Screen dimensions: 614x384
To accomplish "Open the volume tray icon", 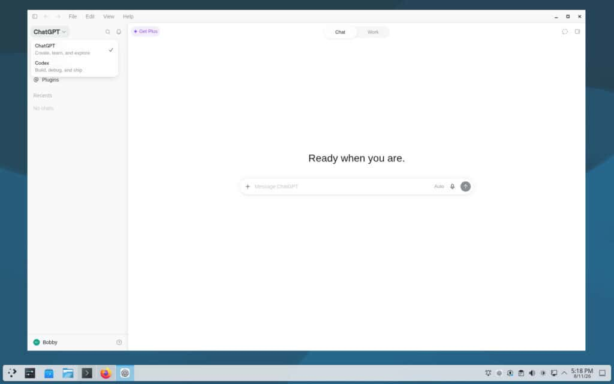I will click(532, 373).
